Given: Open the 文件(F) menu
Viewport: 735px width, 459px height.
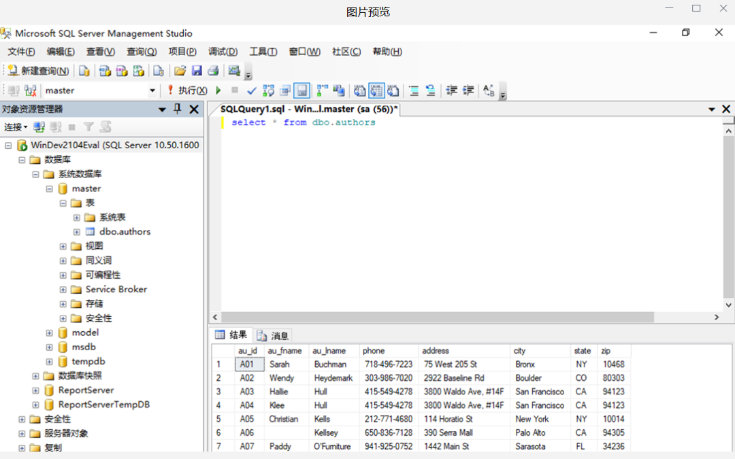Looking at the screenshot, I should (21, 52).
